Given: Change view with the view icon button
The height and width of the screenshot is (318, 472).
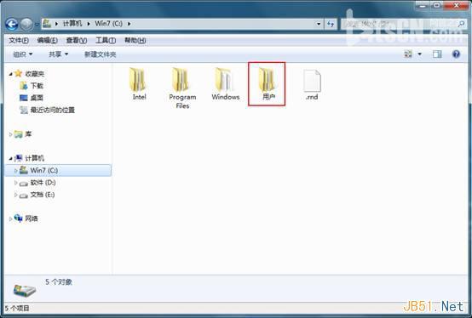Looking at the screenshot, I should [x=408, y=54].
